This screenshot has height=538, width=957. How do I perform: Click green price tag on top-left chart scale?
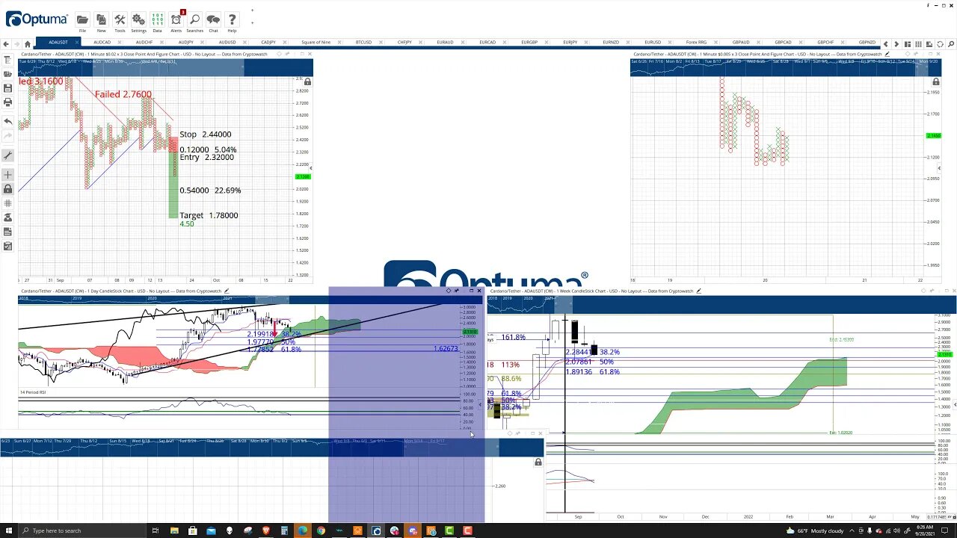pyautogui.click(x=303, y=176)
